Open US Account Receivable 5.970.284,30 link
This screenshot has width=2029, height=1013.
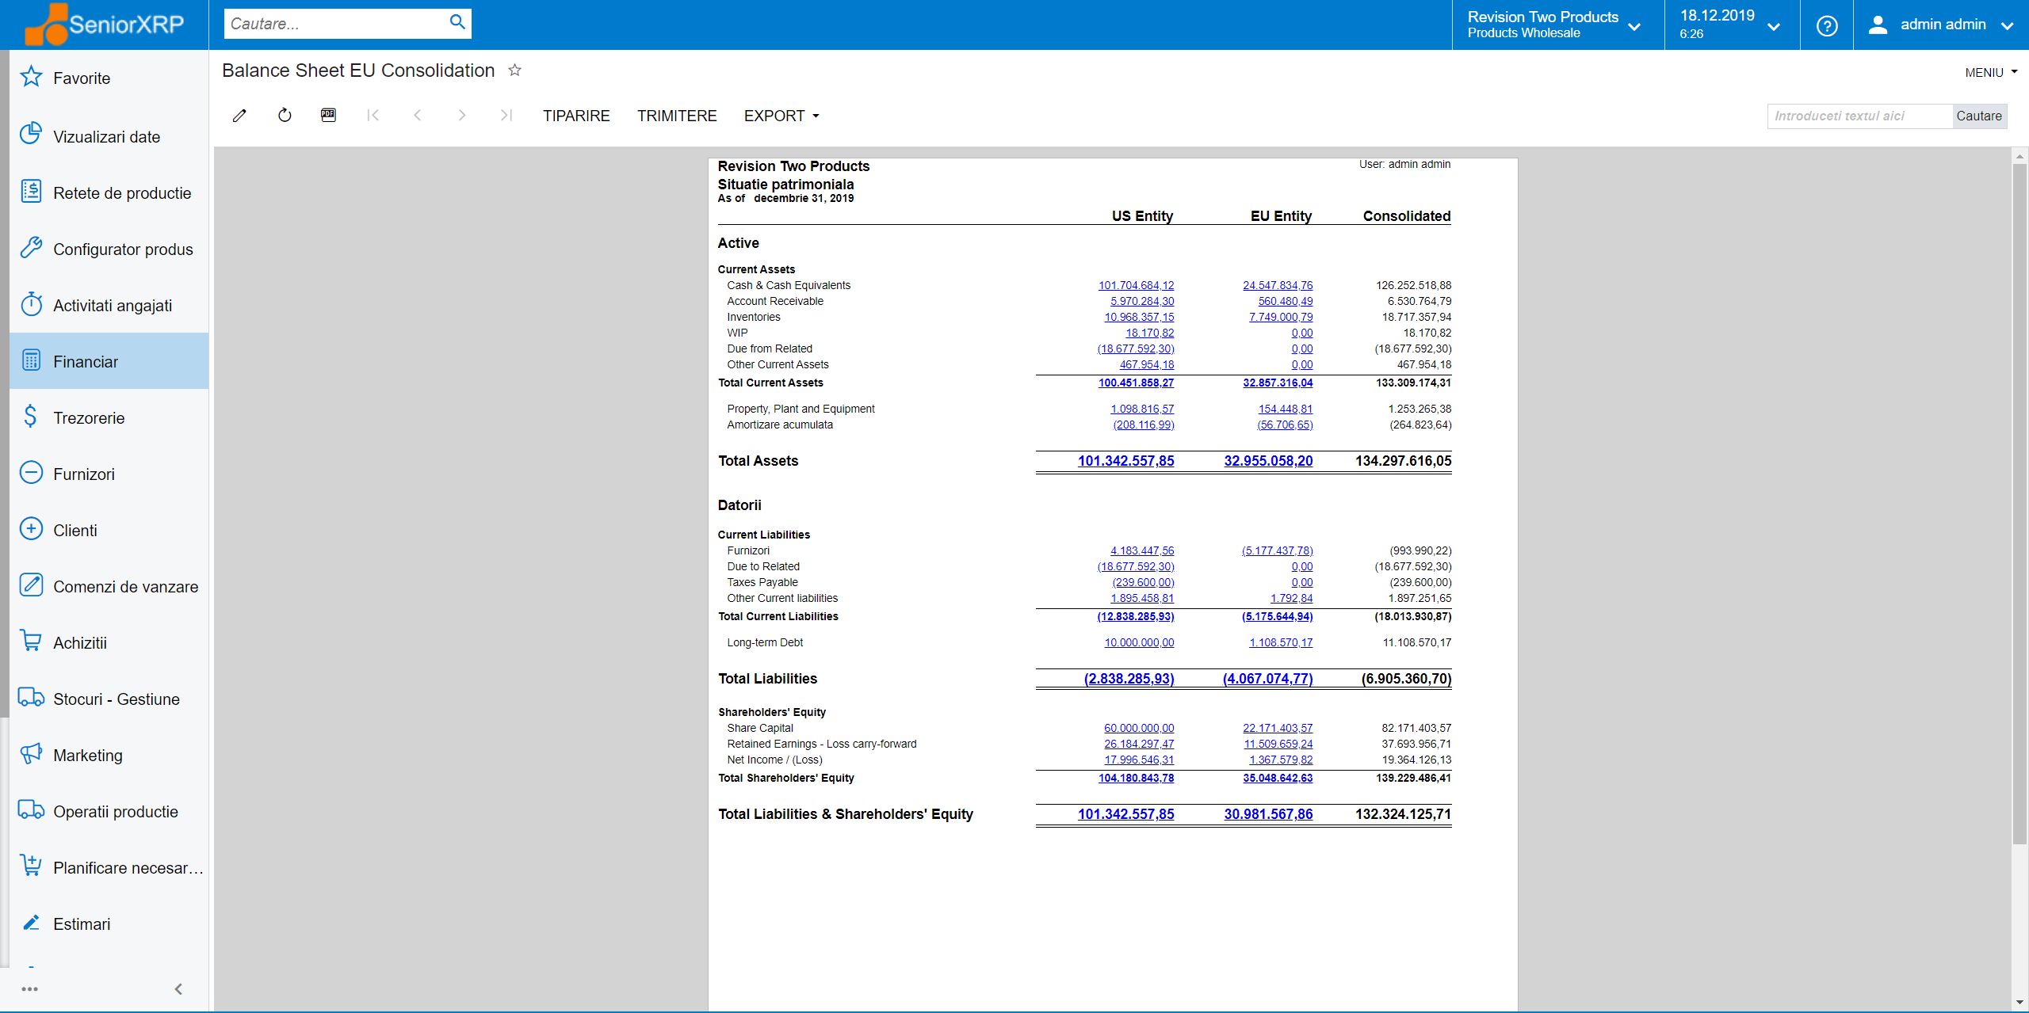click(1142, 301)
